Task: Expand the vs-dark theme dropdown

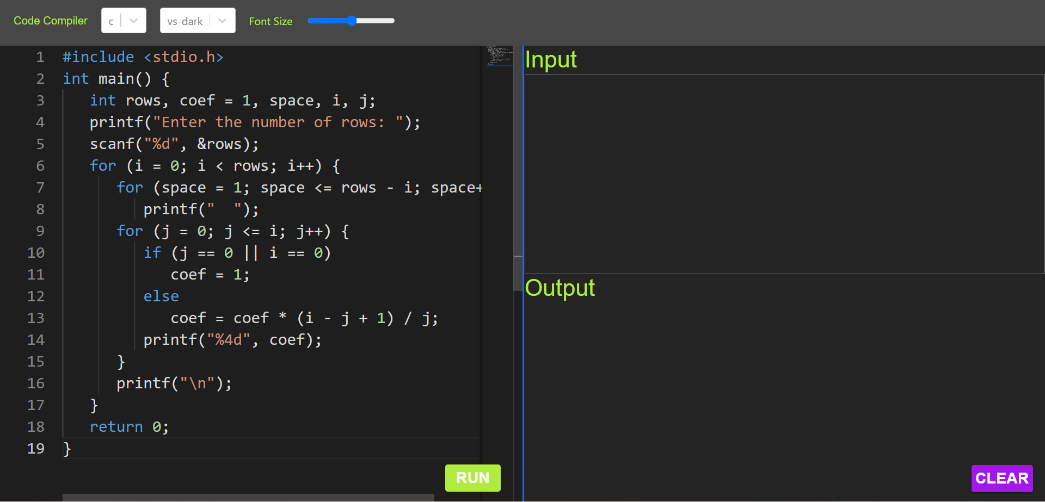Action: (197, 21)
